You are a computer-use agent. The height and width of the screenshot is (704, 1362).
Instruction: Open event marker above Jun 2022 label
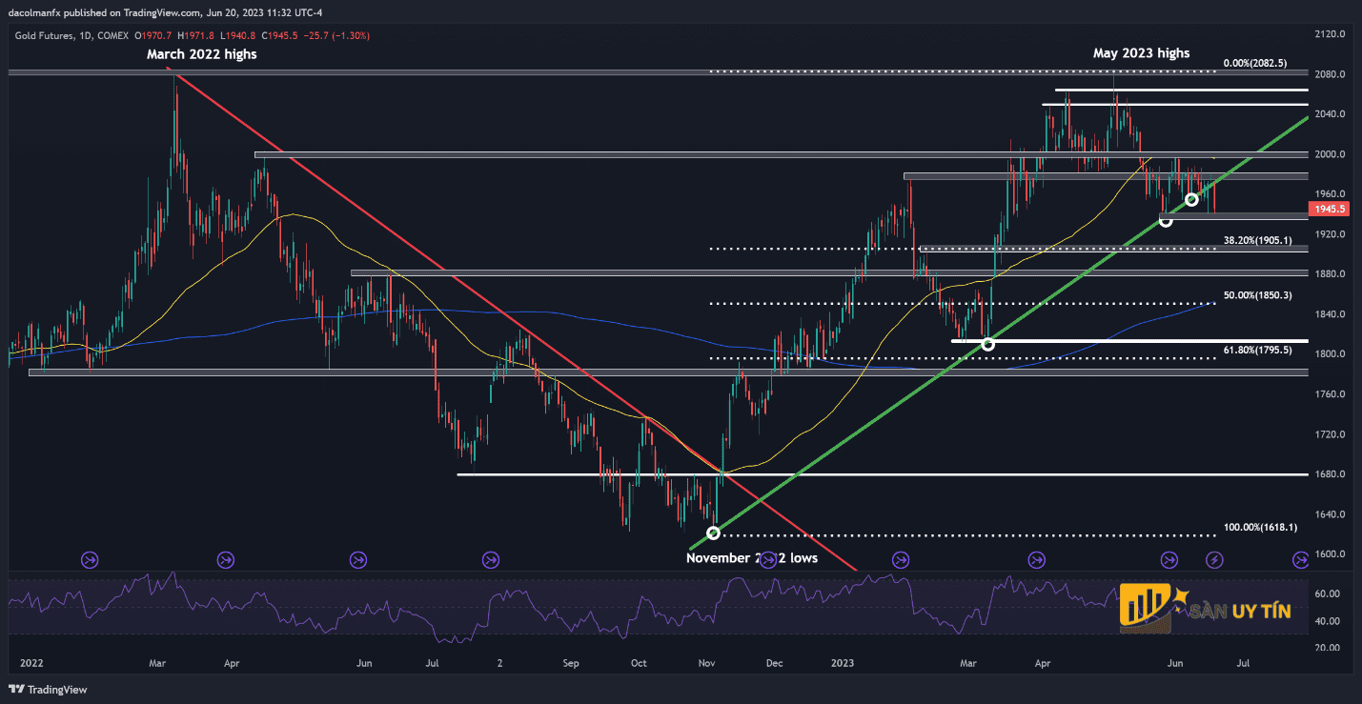coord(358,559)
